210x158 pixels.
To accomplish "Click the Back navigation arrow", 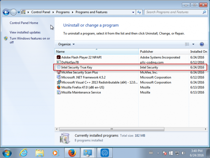I will [6, 12].
